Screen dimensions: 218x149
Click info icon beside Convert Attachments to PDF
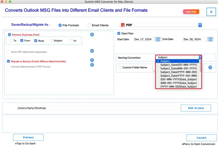[x=92, y=65]
